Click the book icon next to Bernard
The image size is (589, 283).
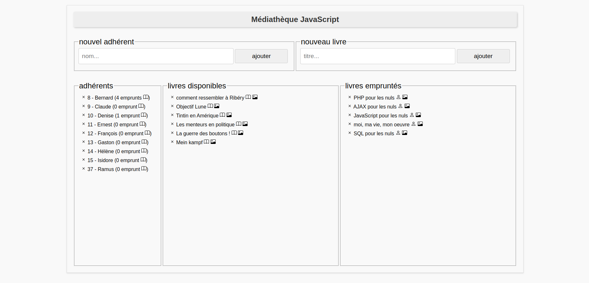[x=146, y=97]
